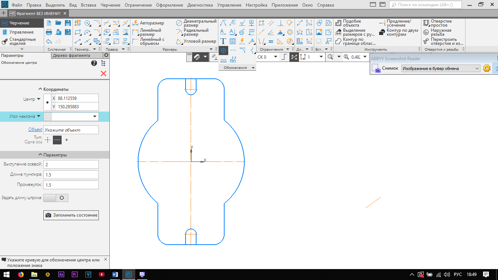Screen dimensions: 498x280
Task: Toggle Задать длину штриха switch
Action: pyautogui.click(x=56, y=198)
